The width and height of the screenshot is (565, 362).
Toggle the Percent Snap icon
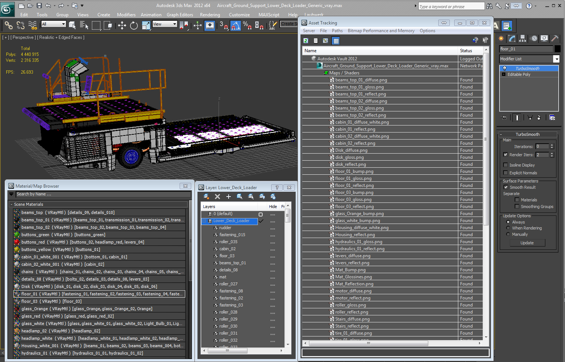[247, 25]
